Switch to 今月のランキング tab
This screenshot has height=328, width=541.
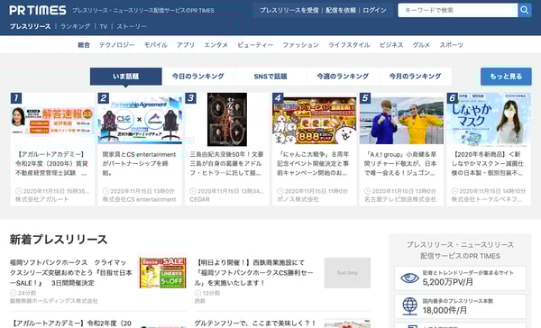click(x=416, y=77)
